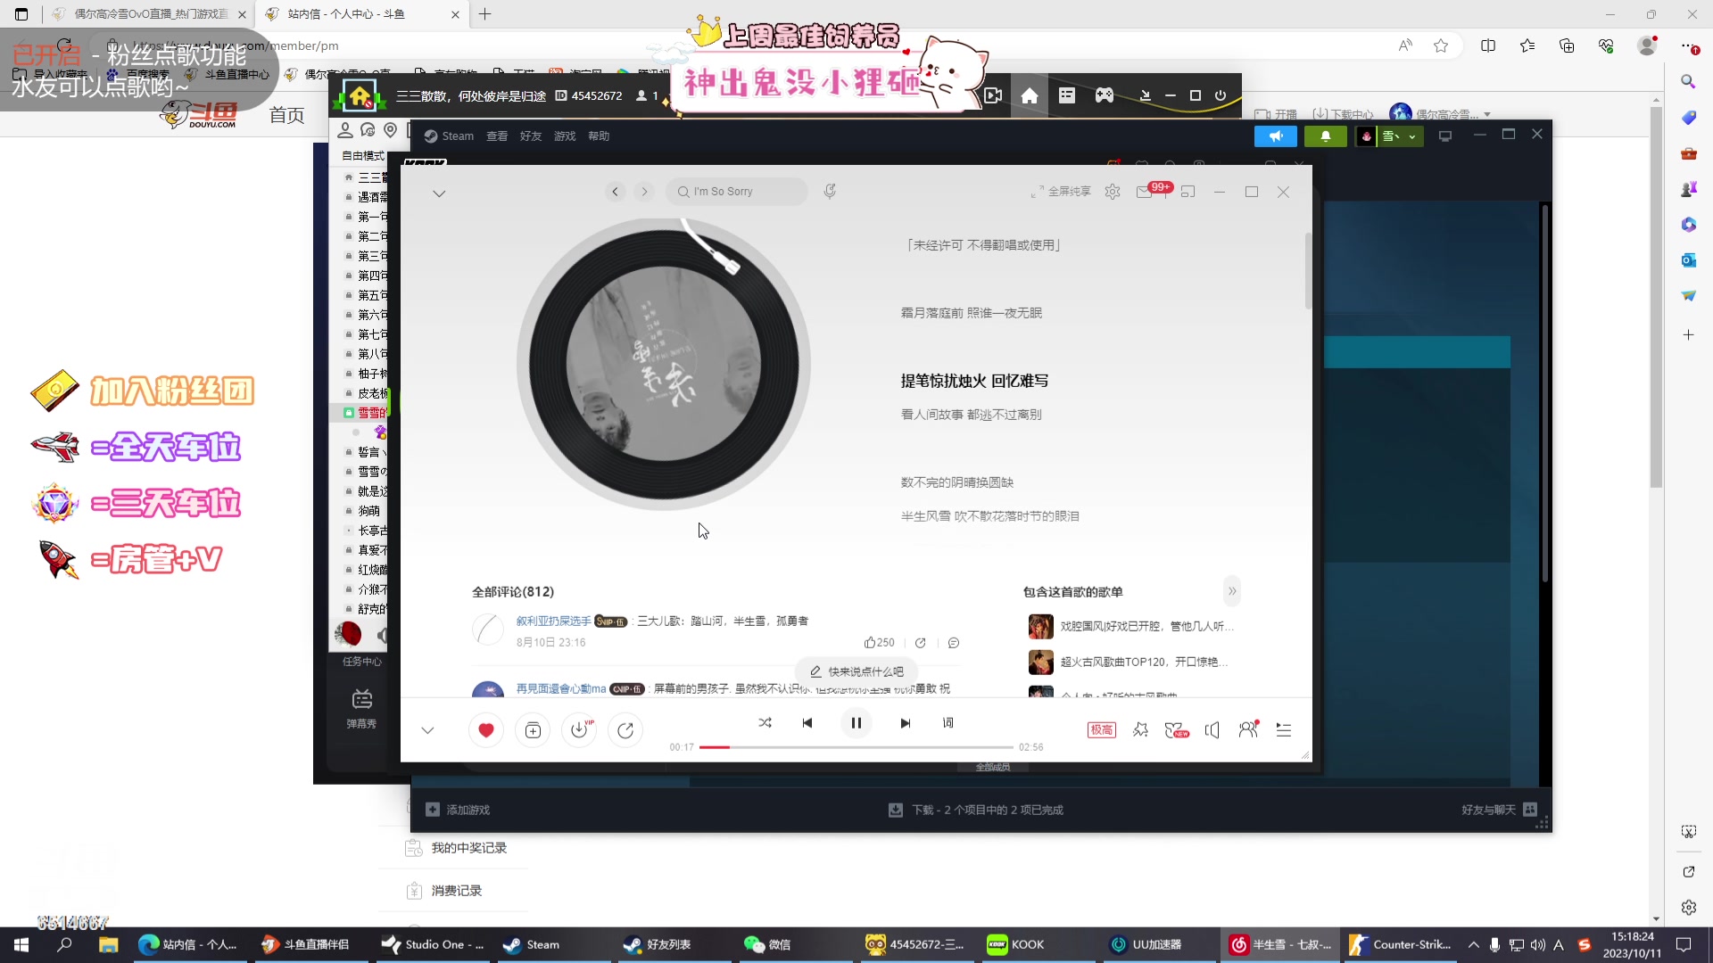
Task: Go back with the music player's back arrow
Action: pos(616,192)
